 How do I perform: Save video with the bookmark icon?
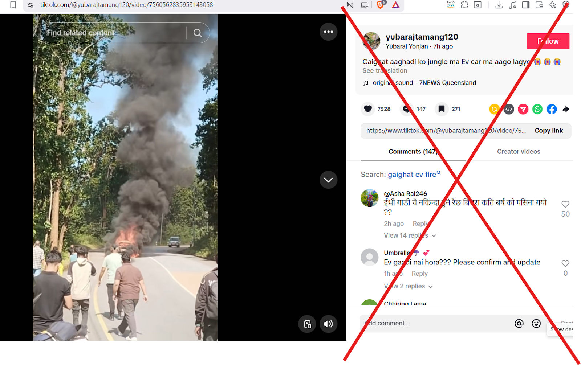pyautogui.click(x=441, y=109)
